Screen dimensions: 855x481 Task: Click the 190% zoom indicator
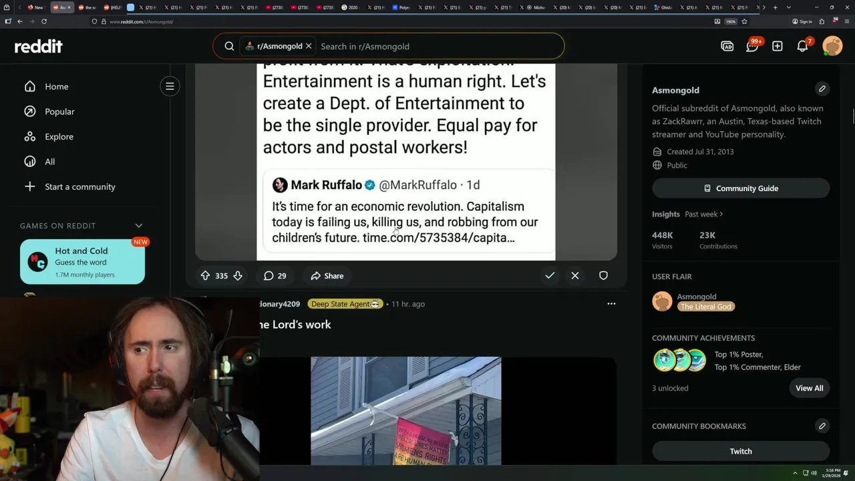point(731,21)
